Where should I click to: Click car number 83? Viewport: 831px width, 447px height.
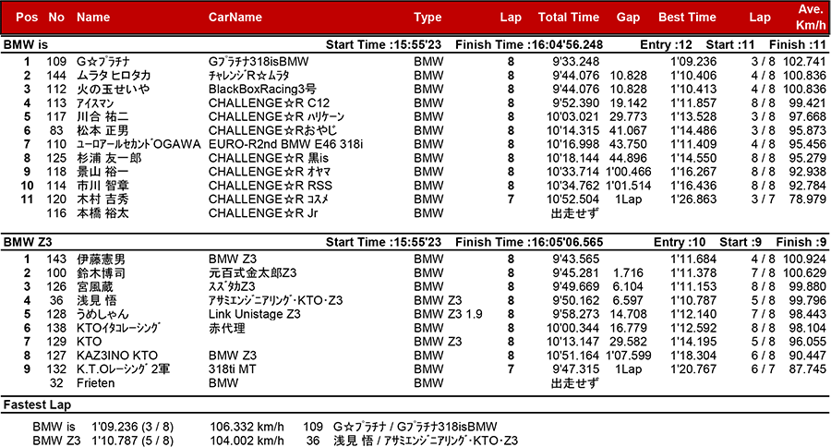(x=56, y=130)
